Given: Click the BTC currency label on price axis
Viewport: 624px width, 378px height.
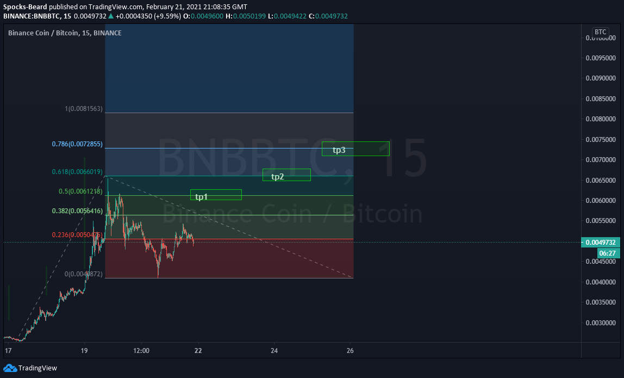Looking at the screenshot, I should coord(600,32).
